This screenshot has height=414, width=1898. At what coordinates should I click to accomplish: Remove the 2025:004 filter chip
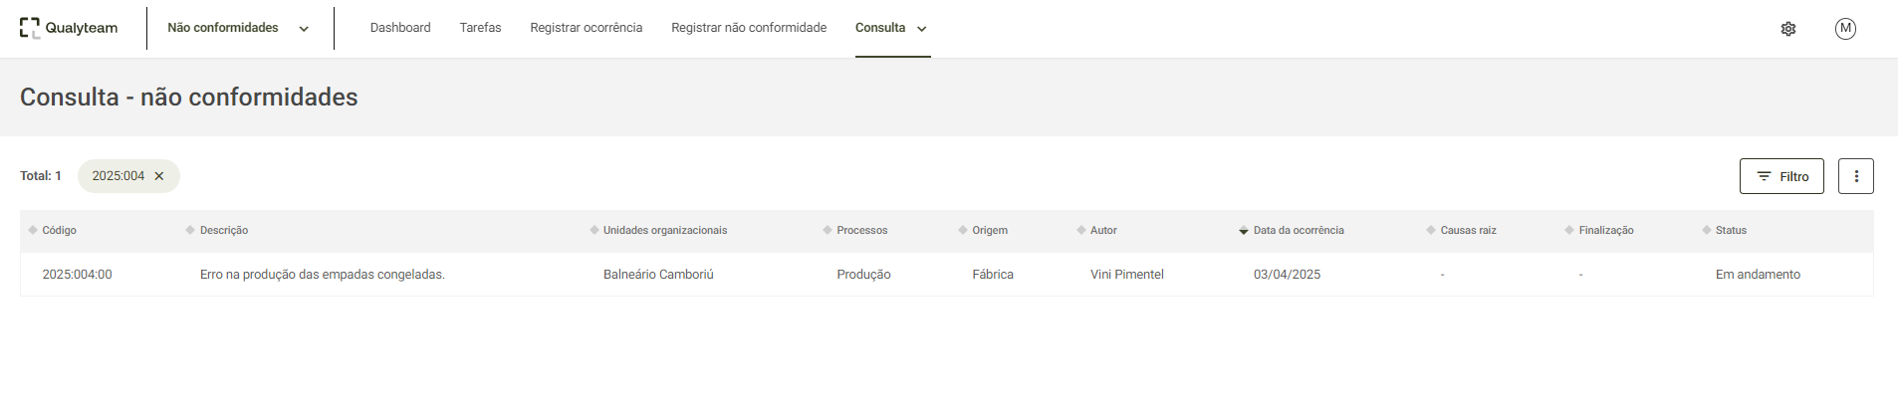[x=159, y=176]
